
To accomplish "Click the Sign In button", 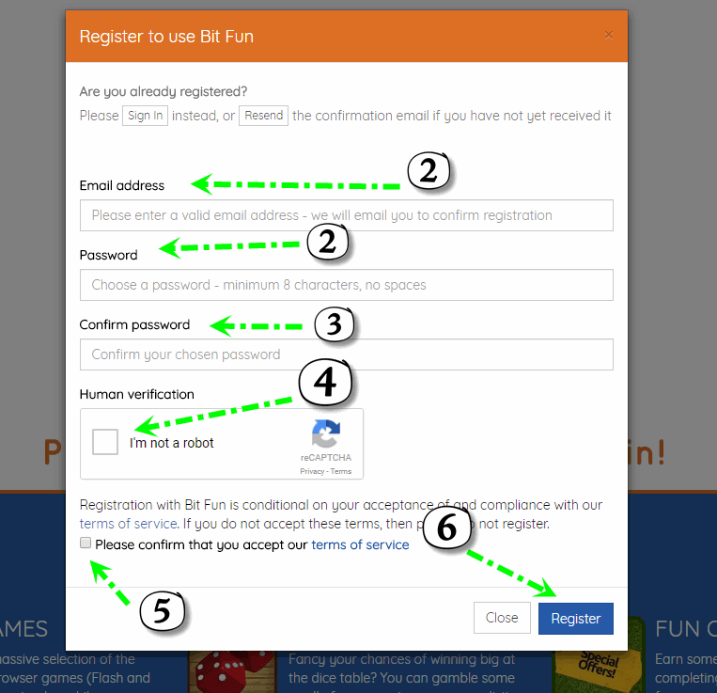I will click(x=145, y=116).
